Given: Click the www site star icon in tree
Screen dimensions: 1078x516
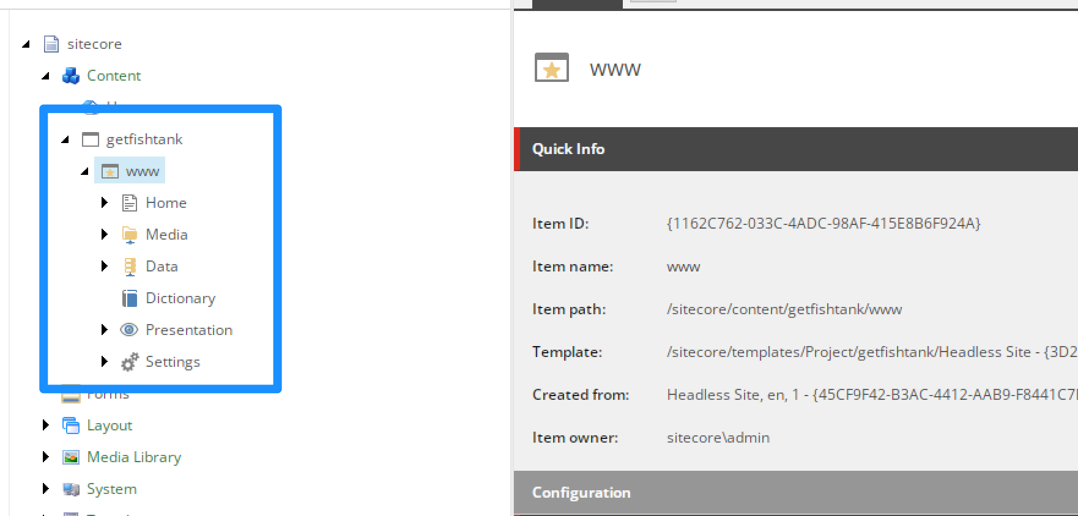Looking at the screenshot, I should [x=110, y=171].
